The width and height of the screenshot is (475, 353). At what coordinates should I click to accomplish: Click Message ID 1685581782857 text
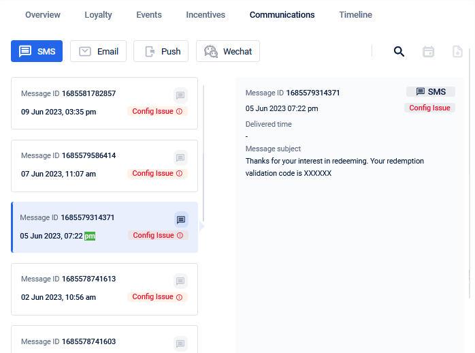[69, 93]
